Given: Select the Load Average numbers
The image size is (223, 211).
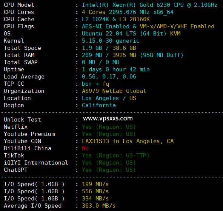Looking at the screenshot, I should [x=109, y=77].
